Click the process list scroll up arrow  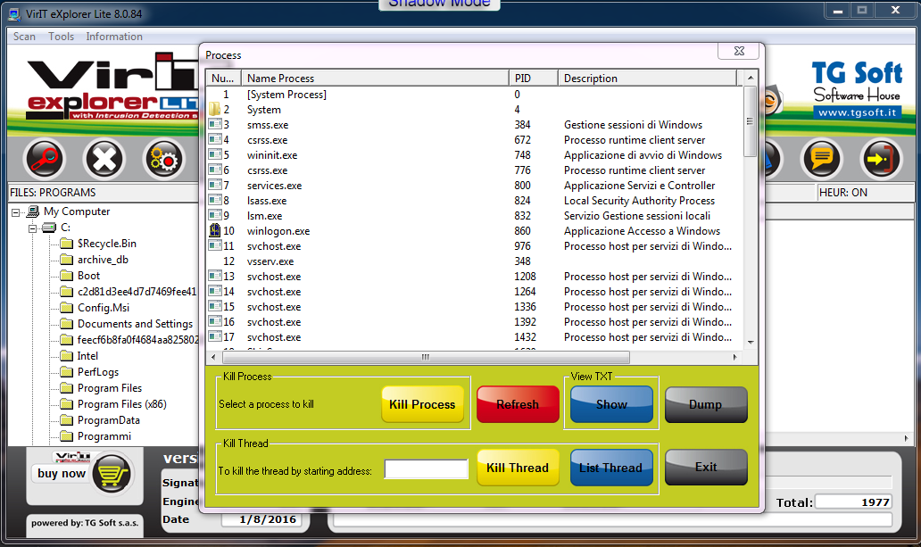pos(750,78)
